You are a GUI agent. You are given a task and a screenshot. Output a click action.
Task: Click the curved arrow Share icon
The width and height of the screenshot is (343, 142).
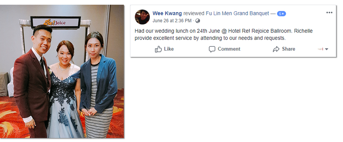(x=276, y=49)
